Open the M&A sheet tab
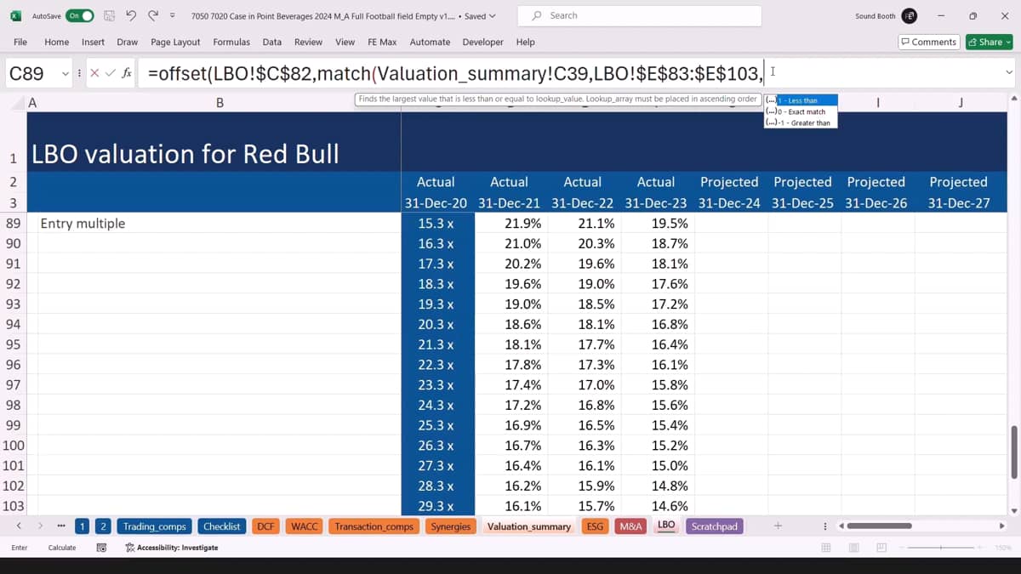This screenshot has height=574, width=1021. [630, 526]
